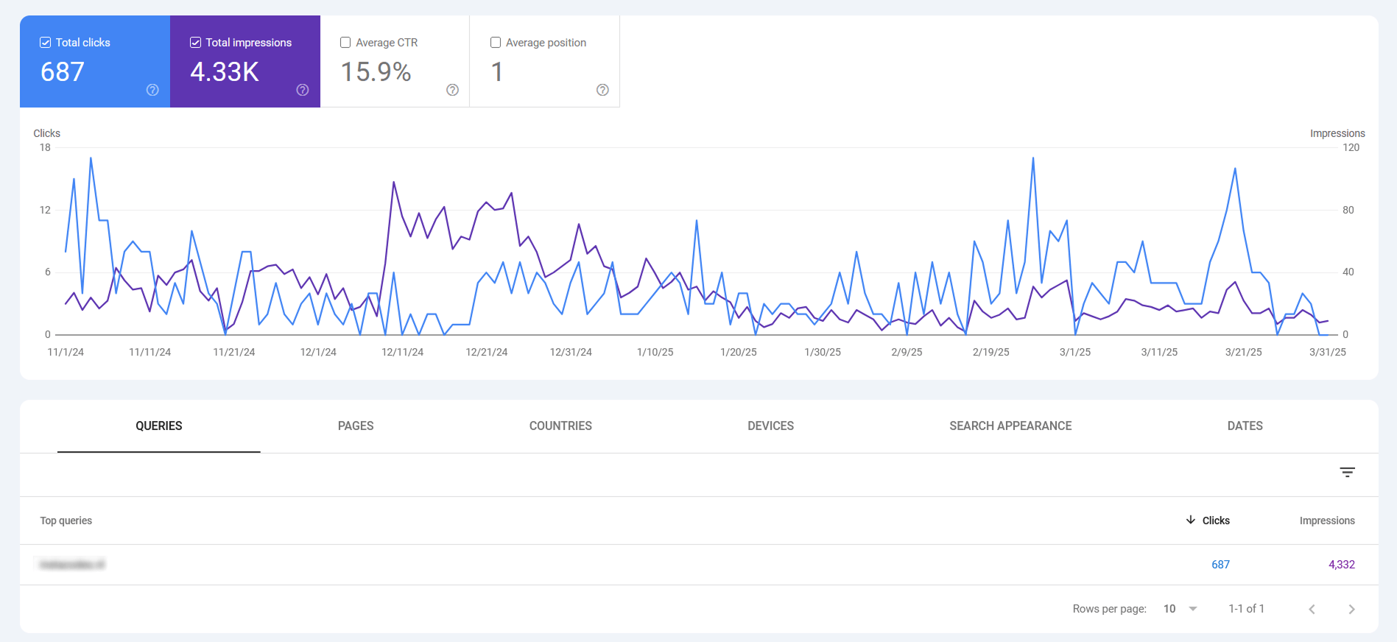
Task: Select the Search Appearance tab
Action: [x=1010, y=426]
